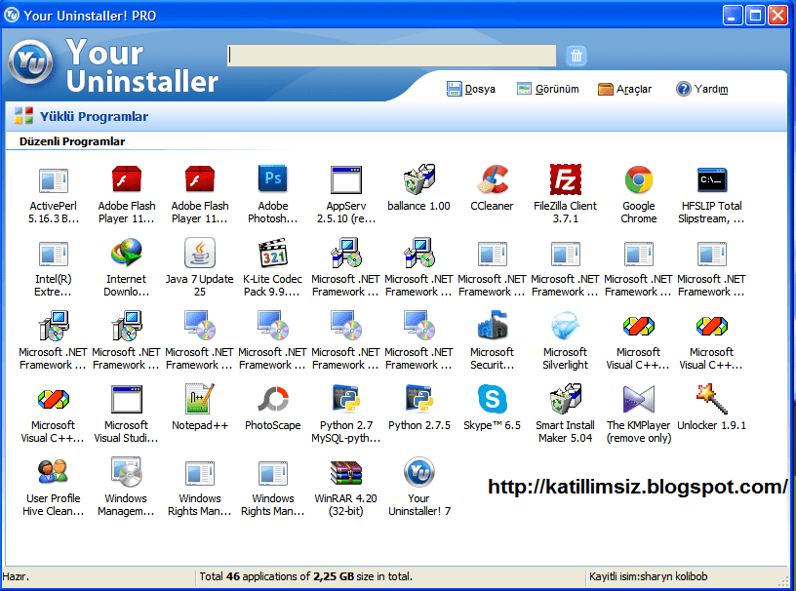Select the Unlocker 1.9.1 icon
The width and height of the screenshot is (796, 591).
(711, 399)
